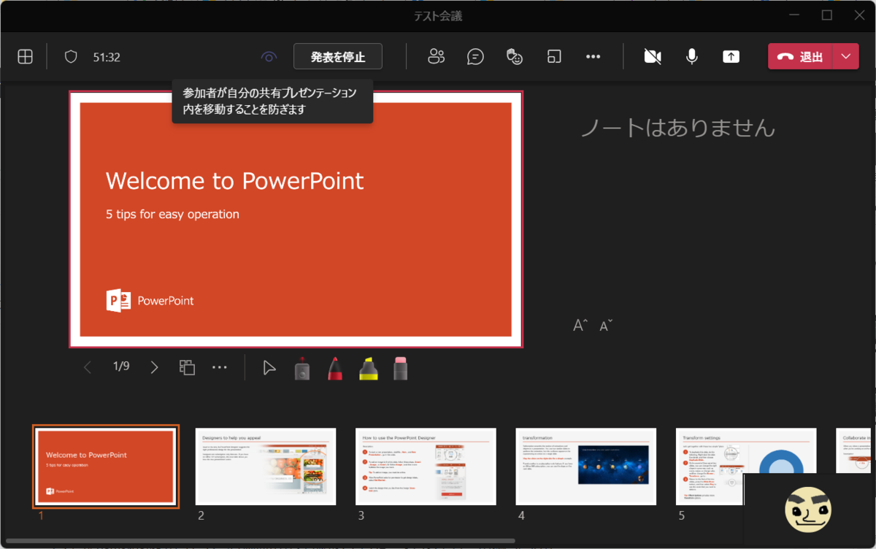Show the participants panel
The height and width of the screenshot is (549, 876).
(437, 57)
